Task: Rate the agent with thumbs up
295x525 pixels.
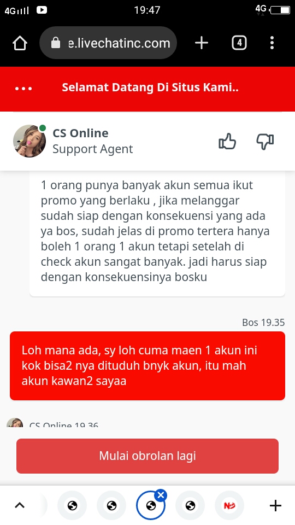Action: [227, 142]
